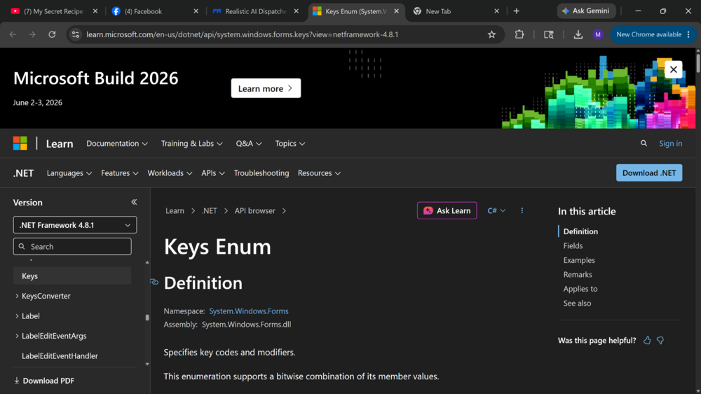Click the thumbs up helpful icon

tap(647, 340)
